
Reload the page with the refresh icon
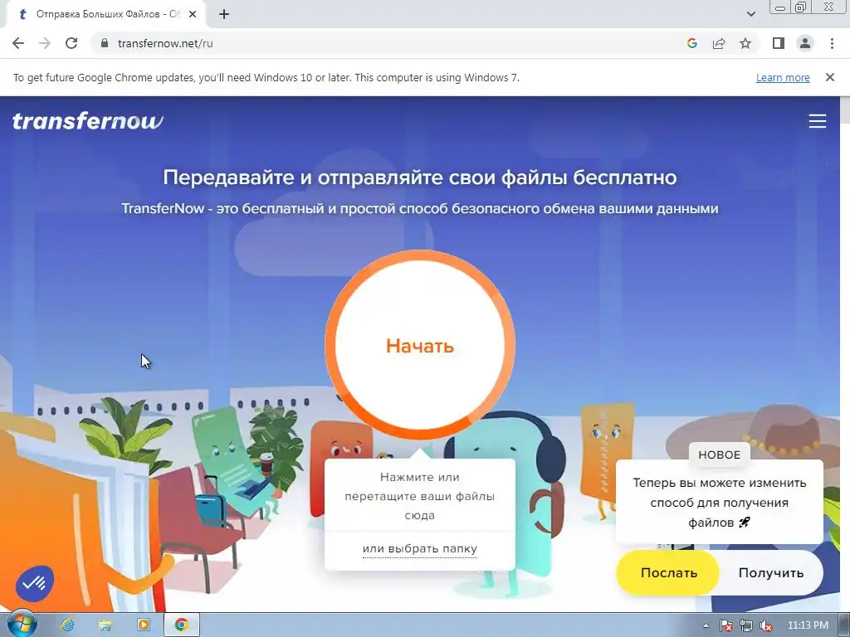[x=71, y=43]
